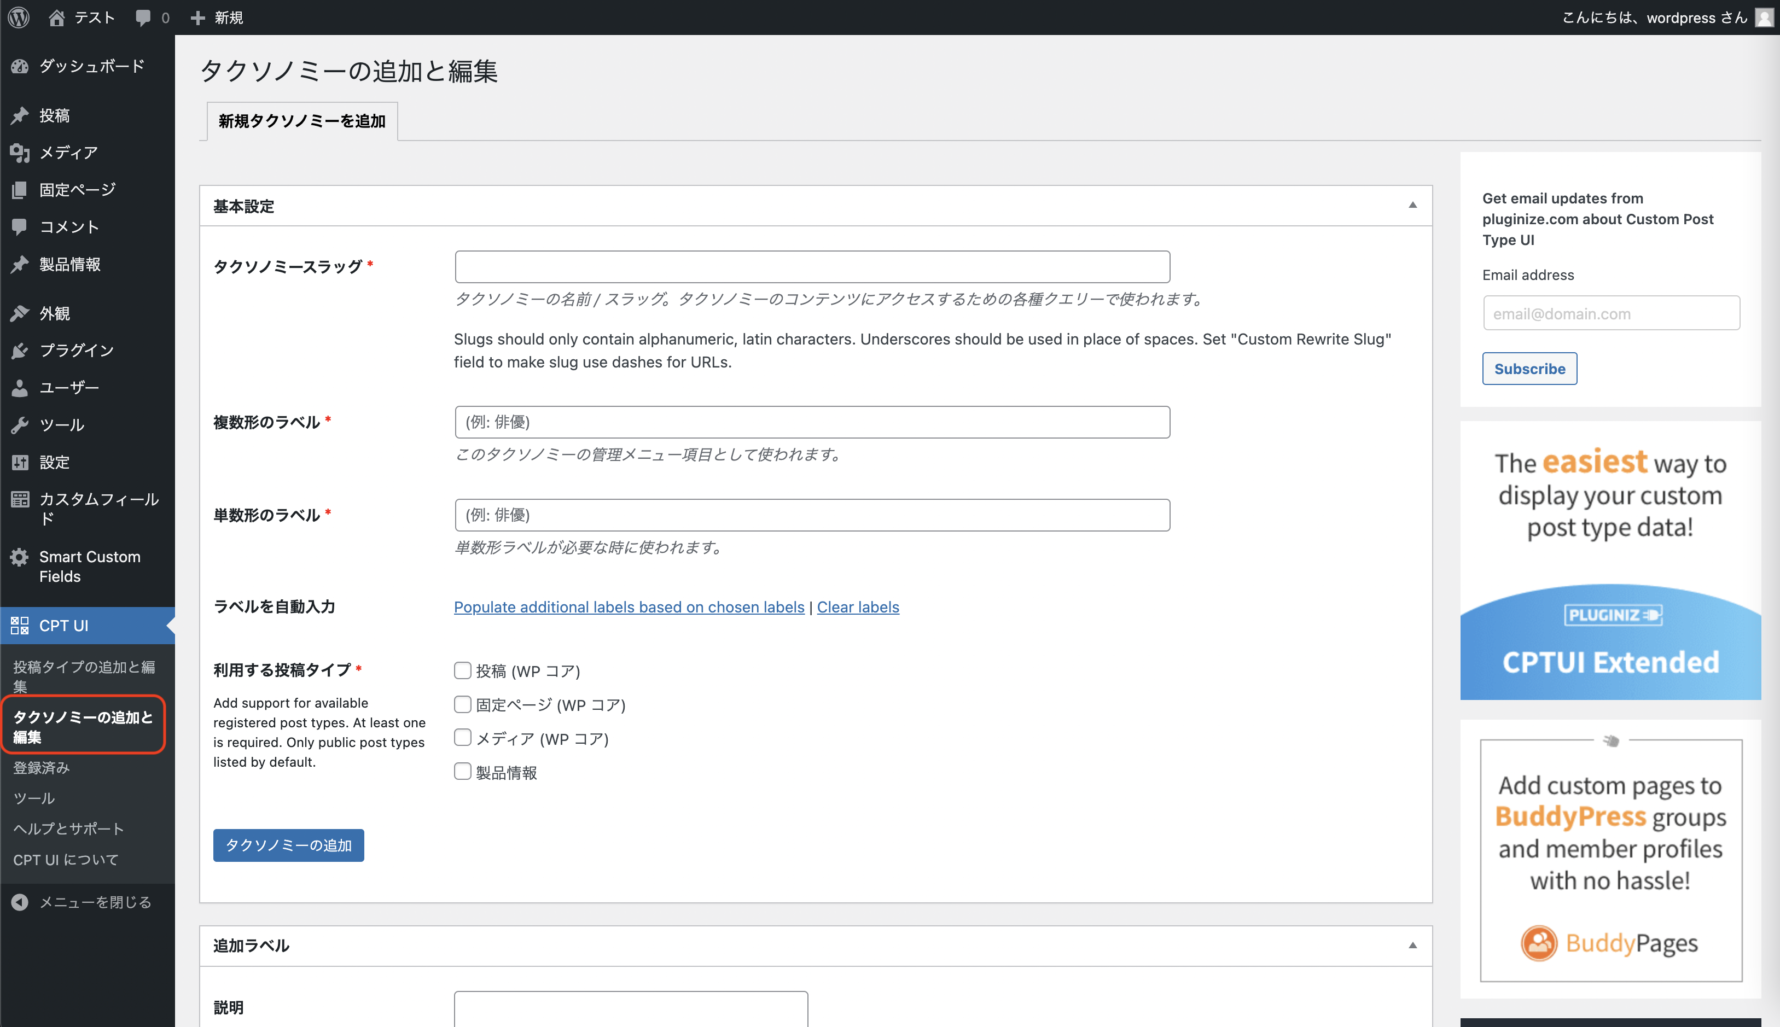The height and width of the screenshot is (1027, 1780).
Task: Click the home icon beside テスト
Action: [57, 17]
